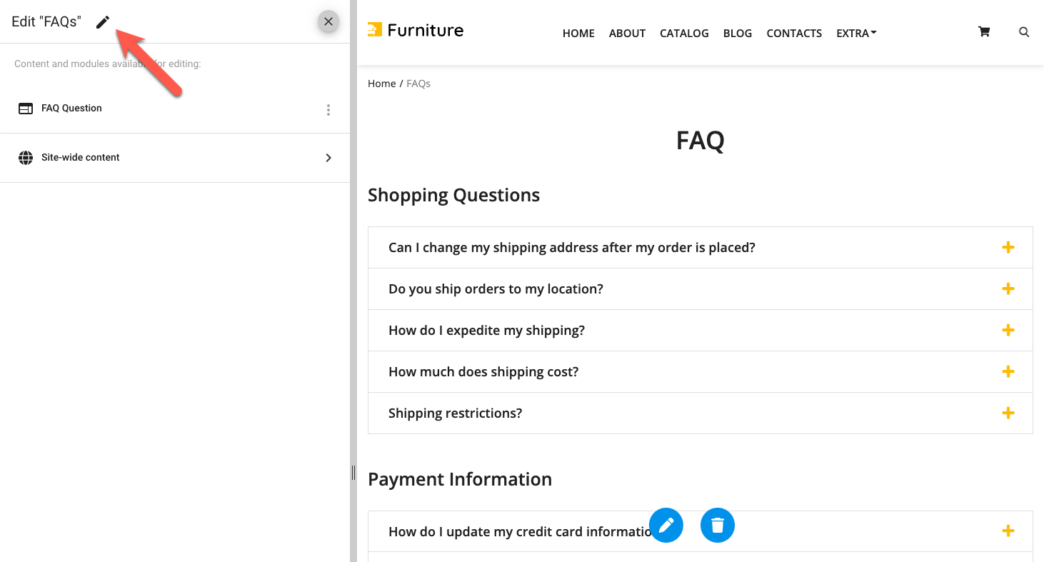The width and height of the screenshot is (1044, 562).
Task: Click plus icon for "Shipping restrictions?"
Action: [x=1008, y=413]
